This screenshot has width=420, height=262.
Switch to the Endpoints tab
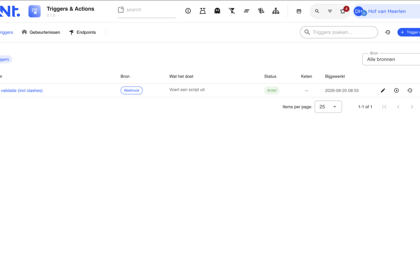coord(82,32)
